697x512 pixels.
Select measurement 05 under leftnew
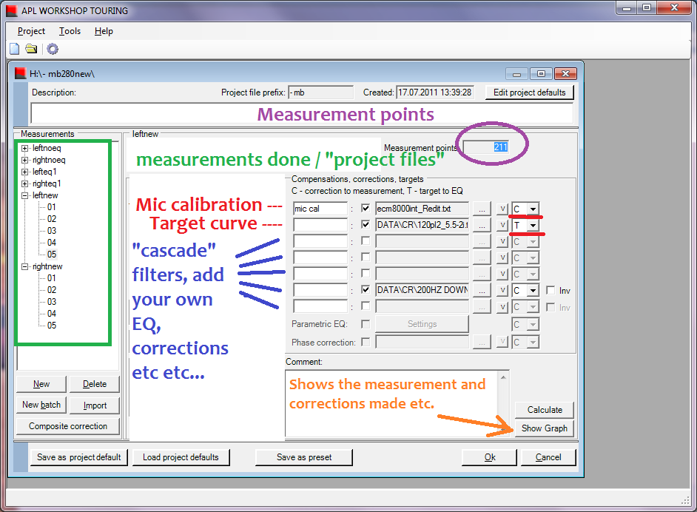coord(52,255)
